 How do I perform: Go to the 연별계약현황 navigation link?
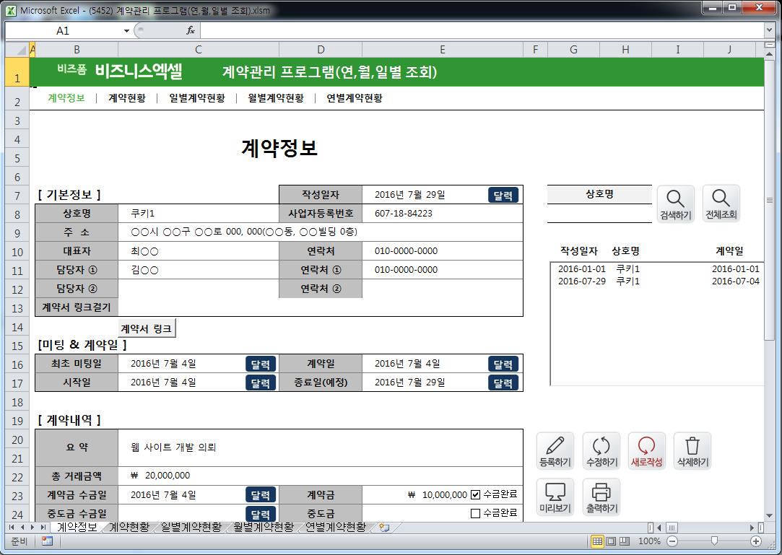tap(355, 97)
